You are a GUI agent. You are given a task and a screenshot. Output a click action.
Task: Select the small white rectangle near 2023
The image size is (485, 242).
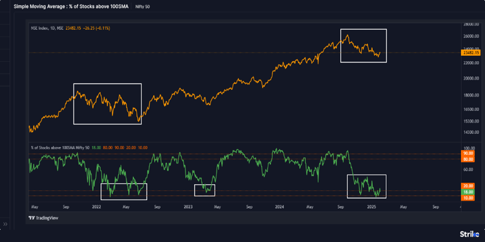(204, 185)
